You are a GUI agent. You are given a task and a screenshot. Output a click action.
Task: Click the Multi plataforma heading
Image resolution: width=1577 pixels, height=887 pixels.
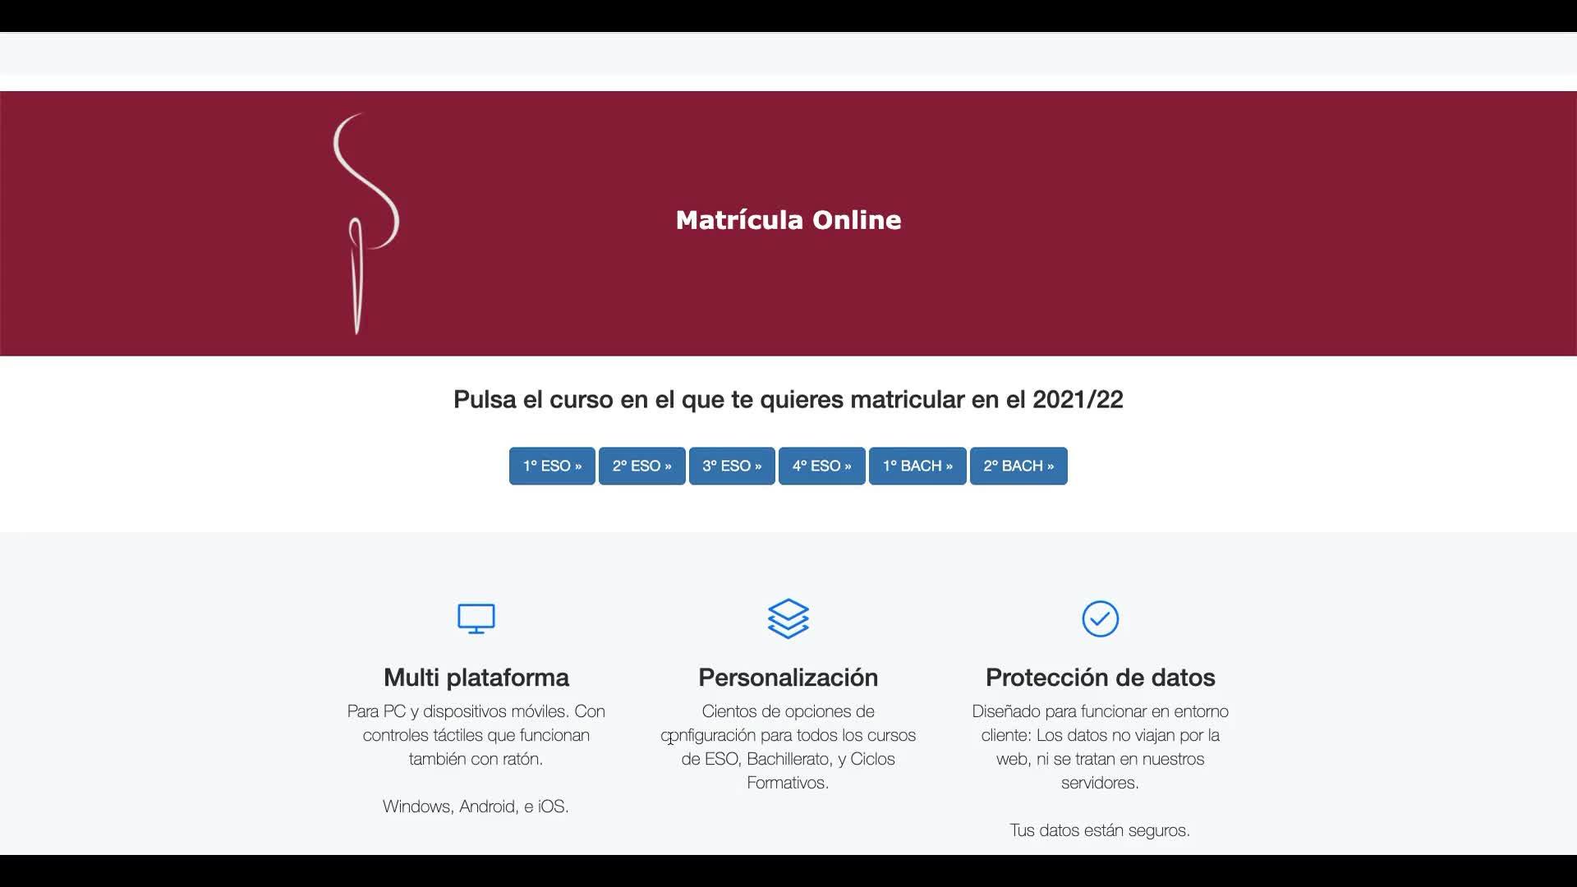point(476,678)
